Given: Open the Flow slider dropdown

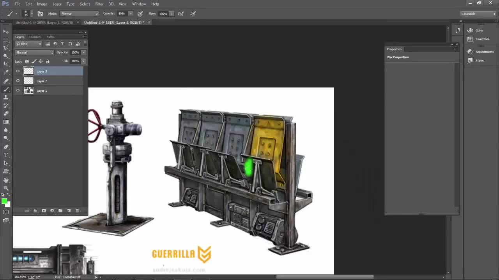Looking at the screenshot, I should coord(172,14).
